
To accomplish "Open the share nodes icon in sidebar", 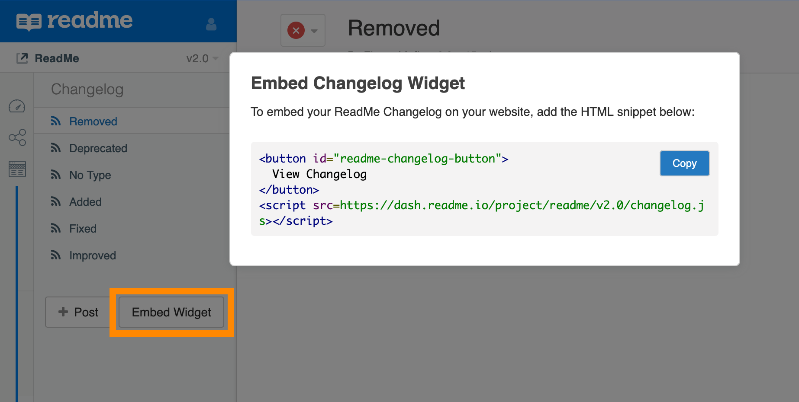I will [17, 137].
